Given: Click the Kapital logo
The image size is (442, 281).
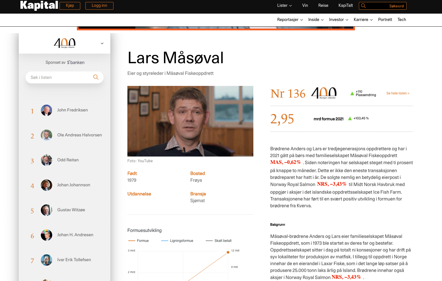Looking at the screenshot, I should 39,5.
